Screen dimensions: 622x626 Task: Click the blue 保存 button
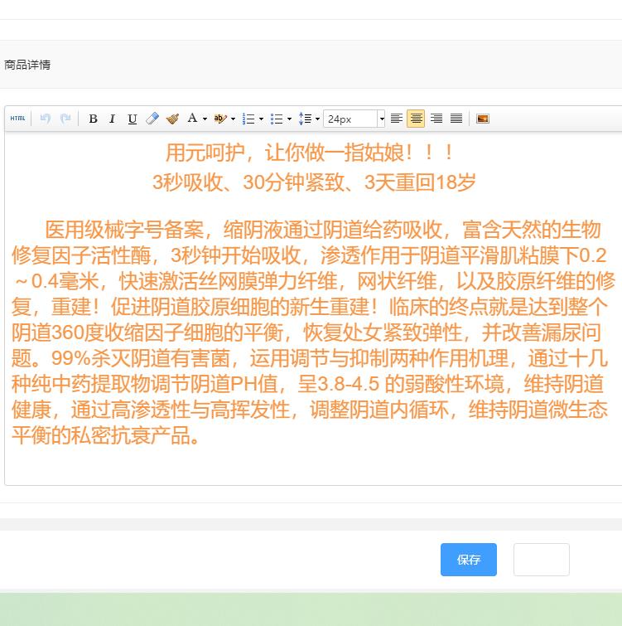468,560
